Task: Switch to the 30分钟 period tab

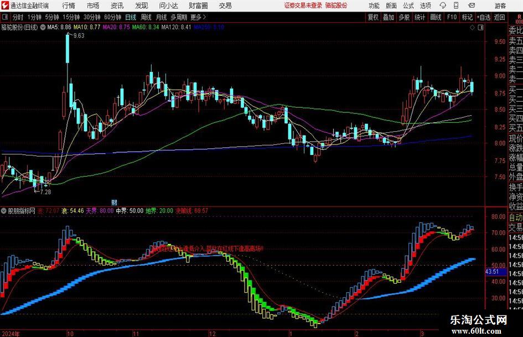Action: tap(92, 17)
